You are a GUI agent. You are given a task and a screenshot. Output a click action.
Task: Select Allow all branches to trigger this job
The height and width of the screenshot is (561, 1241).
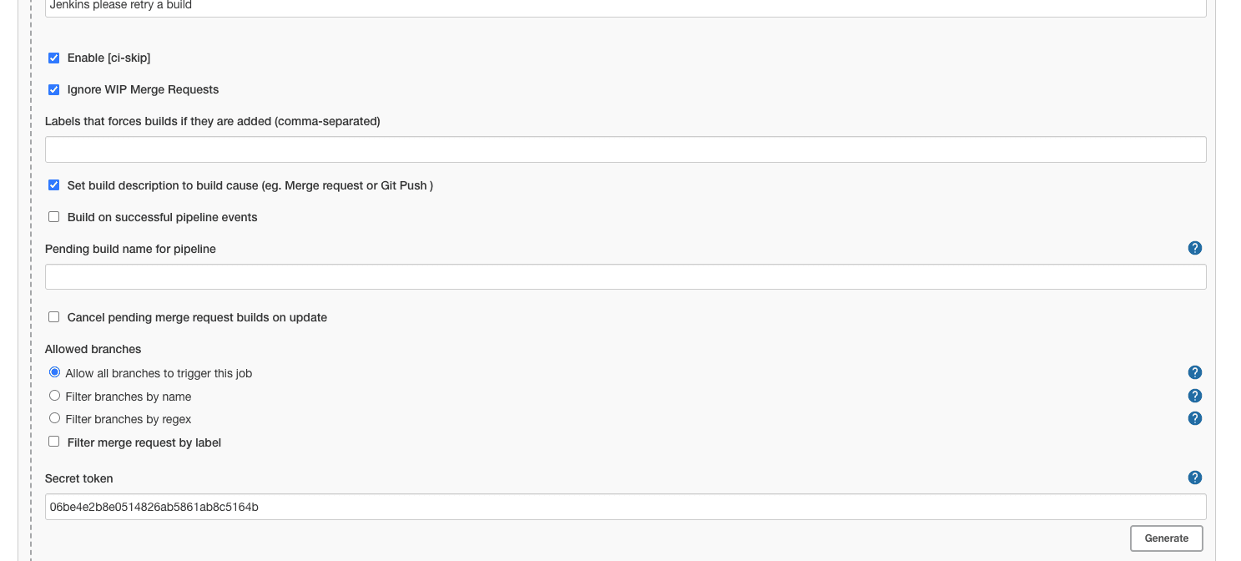55,372
